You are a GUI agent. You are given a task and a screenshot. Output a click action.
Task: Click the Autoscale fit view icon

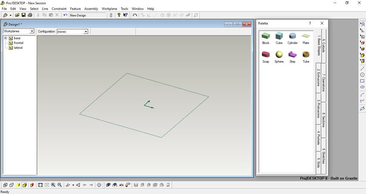40,185
